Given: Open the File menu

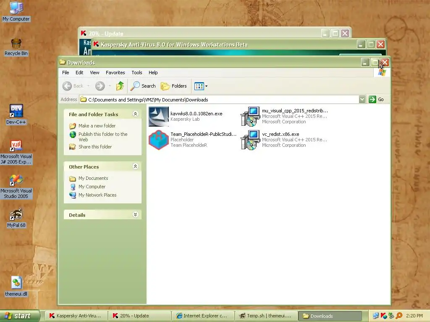Looking at the screenshot, I should pyautogui.click(x=66, y=73).
